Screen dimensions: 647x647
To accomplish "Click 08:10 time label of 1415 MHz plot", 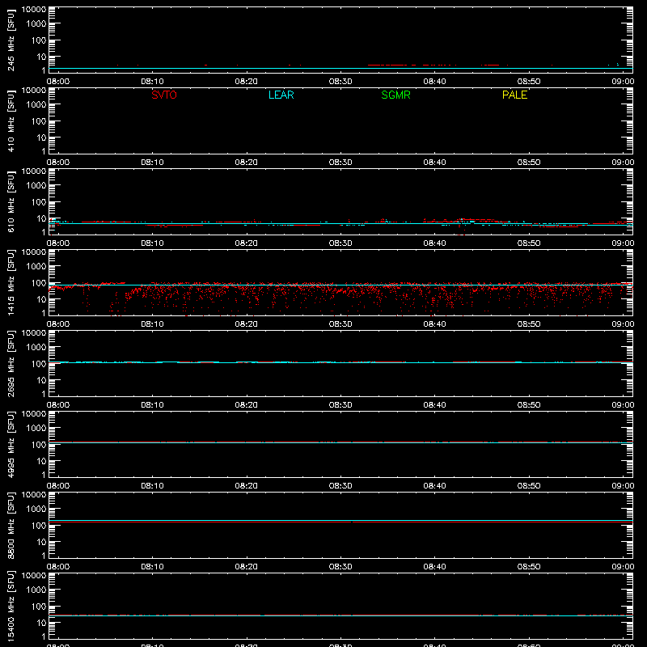I will click(x=152, y=324).
